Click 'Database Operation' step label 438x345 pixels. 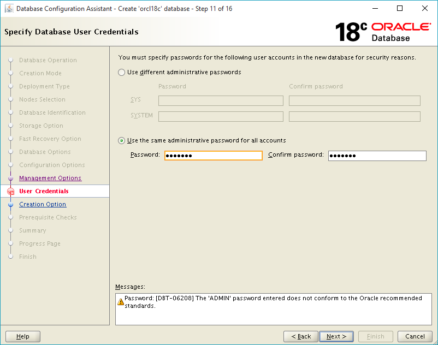click(x=48, y=60)
